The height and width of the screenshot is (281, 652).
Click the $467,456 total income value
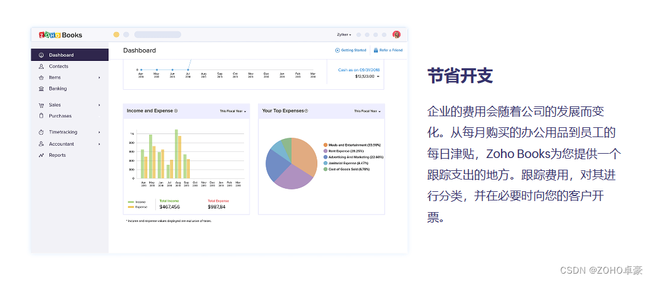pyautogui.click(x=169, y=207)
